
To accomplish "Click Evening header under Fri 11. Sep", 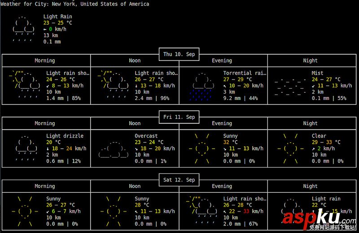I will pos(222,124).
